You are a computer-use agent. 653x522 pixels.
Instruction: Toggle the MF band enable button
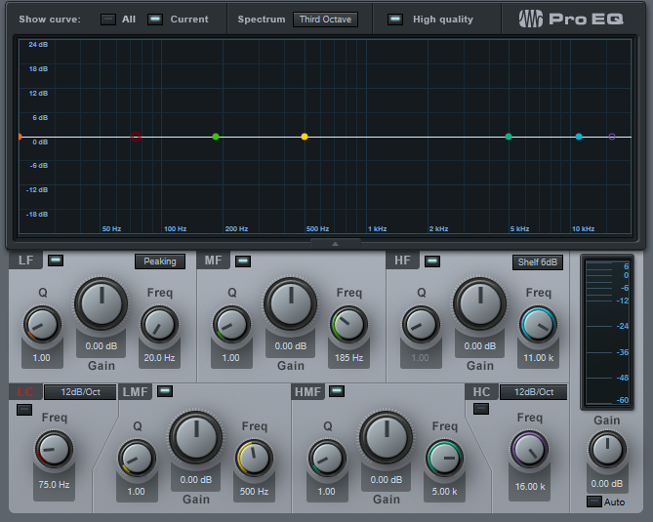pos(243,261)
